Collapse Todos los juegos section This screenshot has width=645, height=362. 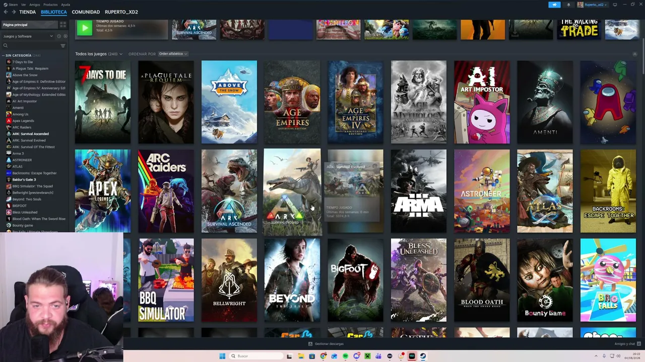634,54
